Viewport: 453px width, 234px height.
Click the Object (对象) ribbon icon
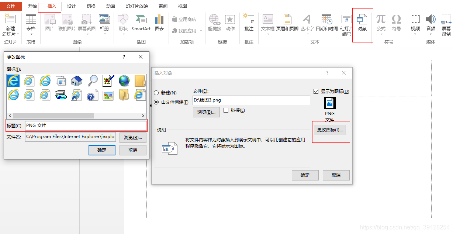click(x=362, y=19)
